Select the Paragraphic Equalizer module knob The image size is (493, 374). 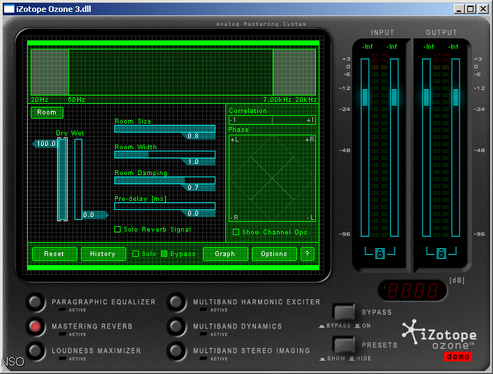tap(36, 302)
